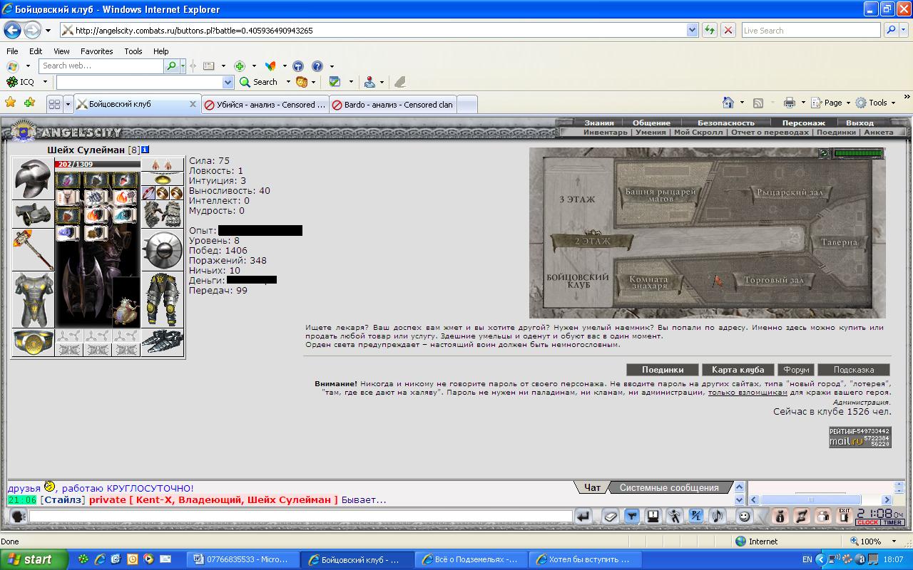Click the eraser clear chat icon
This screenshot has width=913, height=570.
[610, 517]
